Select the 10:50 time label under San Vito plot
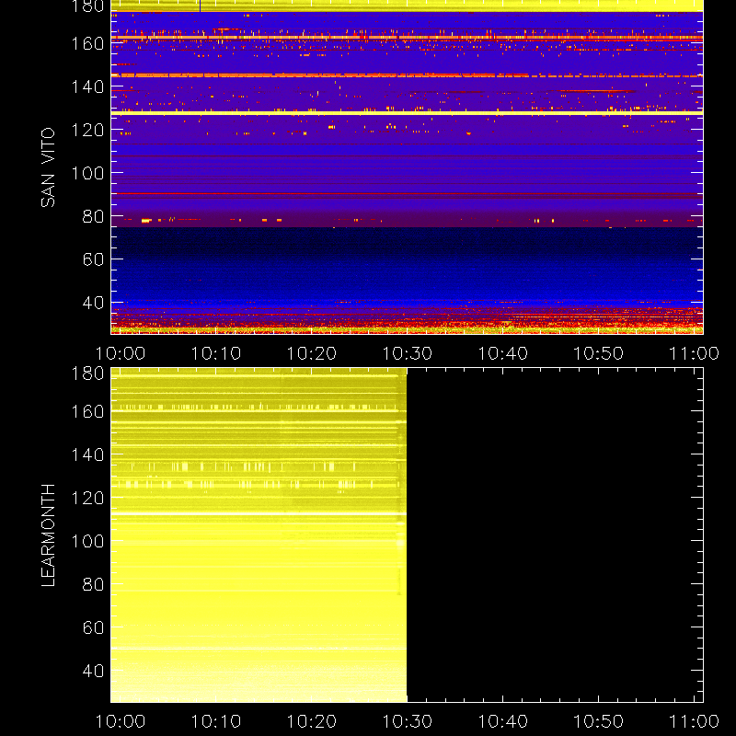This screenshot has width=736, height=736. tap(599, 353)
